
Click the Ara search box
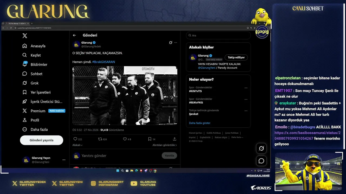[x=218, y=35]
